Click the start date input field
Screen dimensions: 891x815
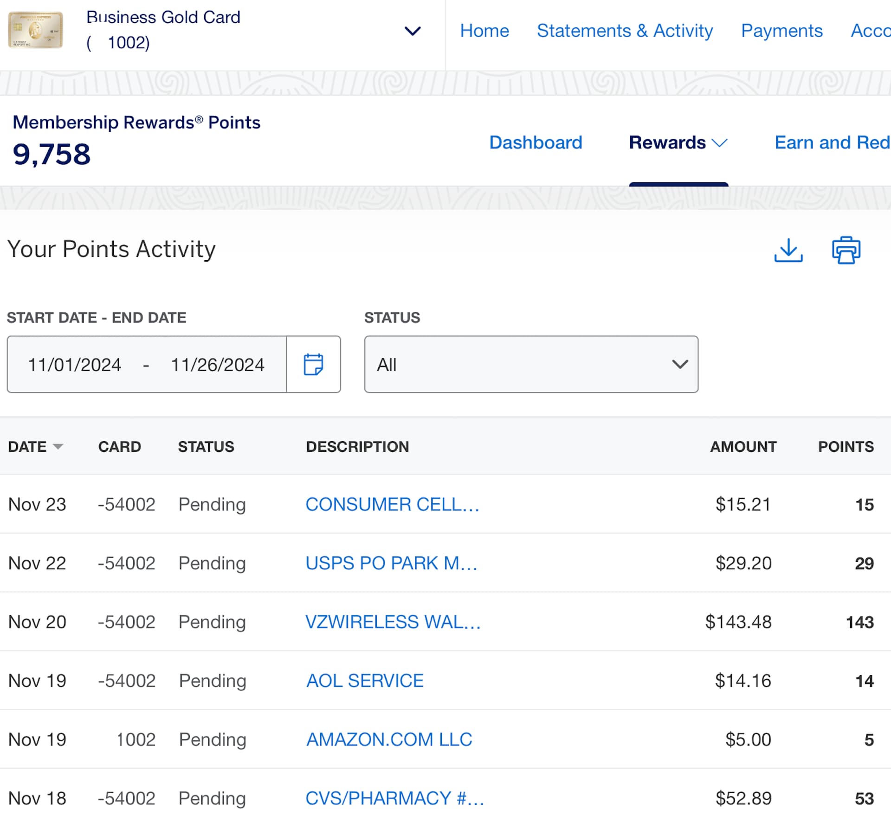pos(75,365)
